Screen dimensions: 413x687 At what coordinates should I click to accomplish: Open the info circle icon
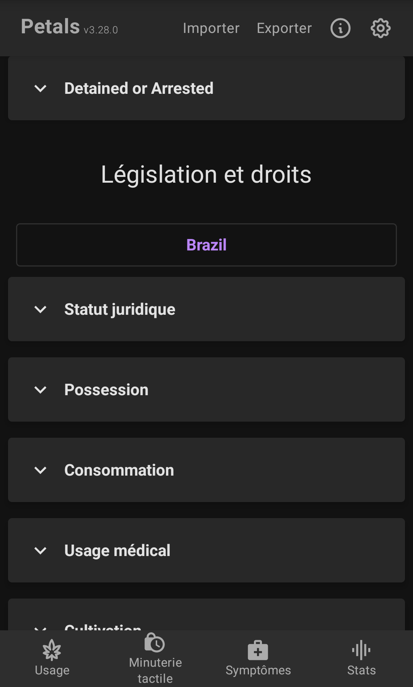click(340, 28)
